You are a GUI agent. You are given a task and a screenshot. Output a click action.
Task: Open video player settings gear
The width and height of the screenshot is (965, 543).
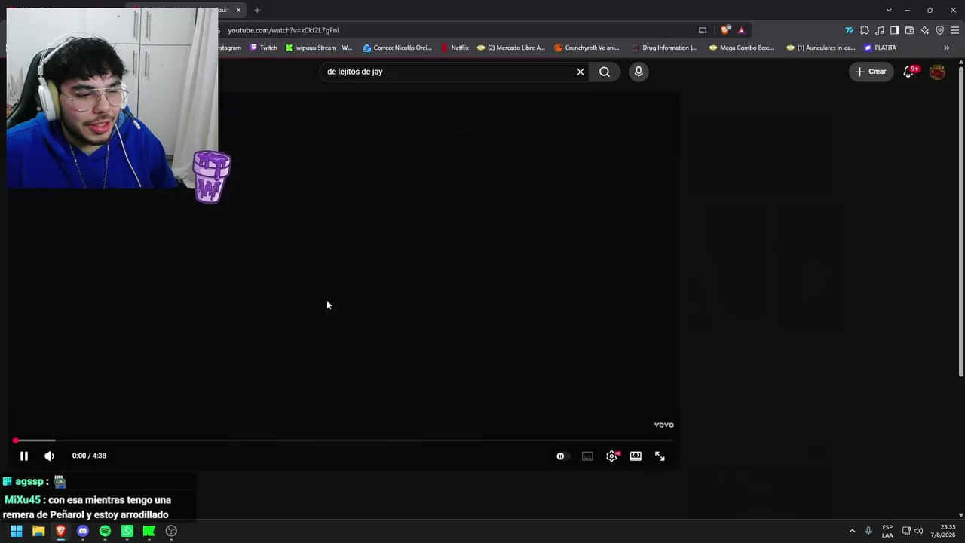[611, 456]
